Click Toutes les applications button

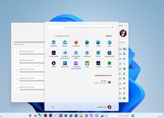61,36
